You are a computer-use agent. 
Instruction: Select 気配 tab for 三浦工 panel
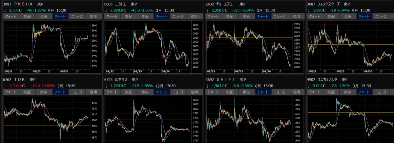pyautogui.click(x=129, y=16)
